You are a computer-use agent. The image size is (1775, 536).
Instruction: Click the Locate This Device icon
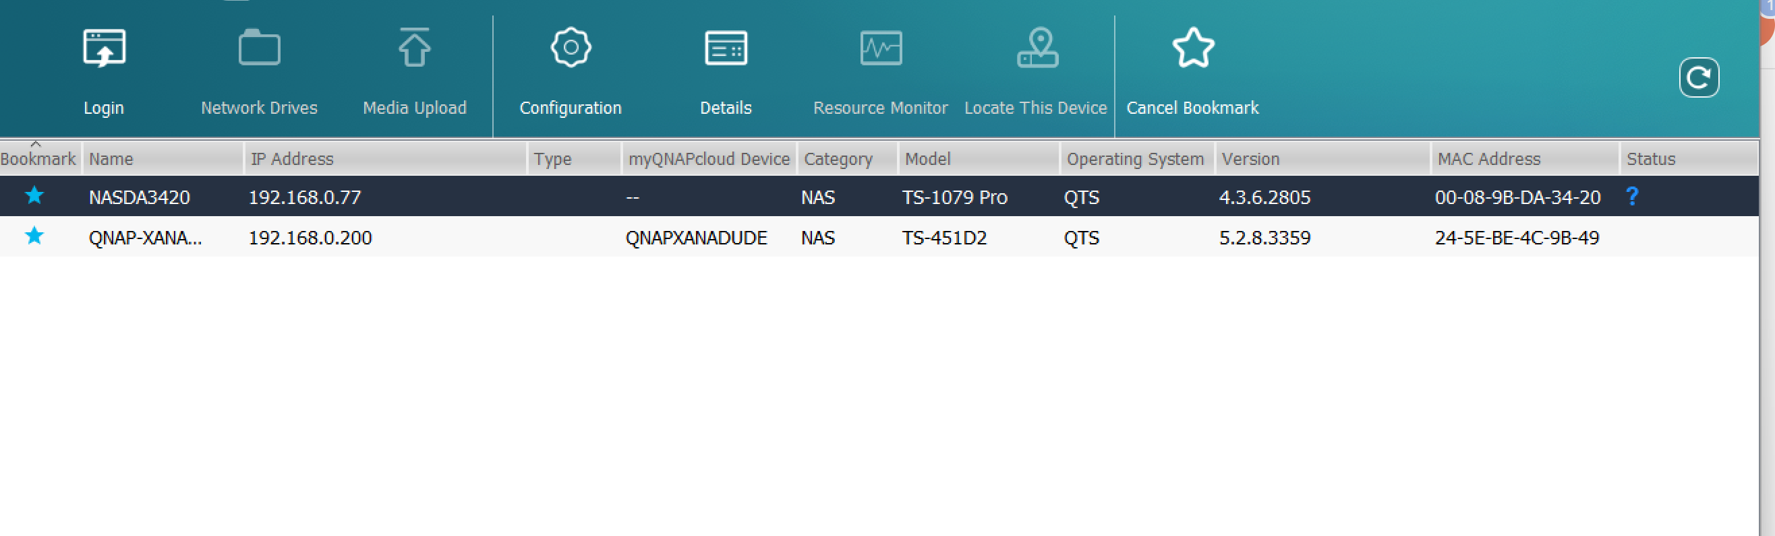click(1037, 49)
